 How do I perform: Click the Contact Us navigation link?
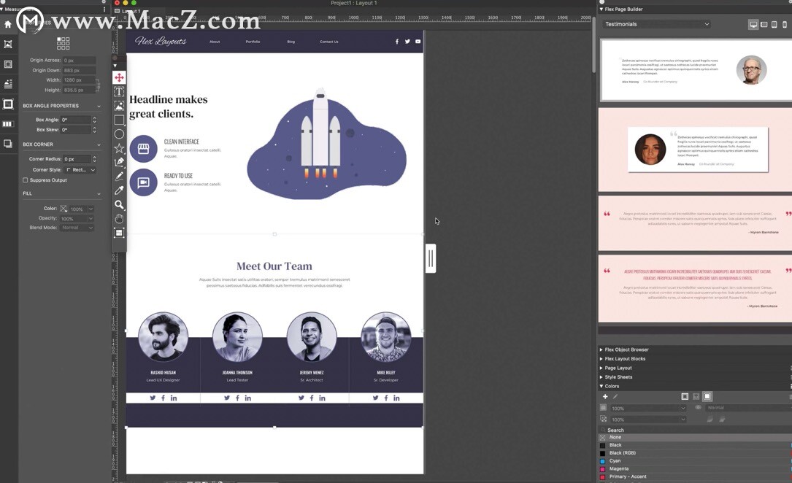[328, 42]
